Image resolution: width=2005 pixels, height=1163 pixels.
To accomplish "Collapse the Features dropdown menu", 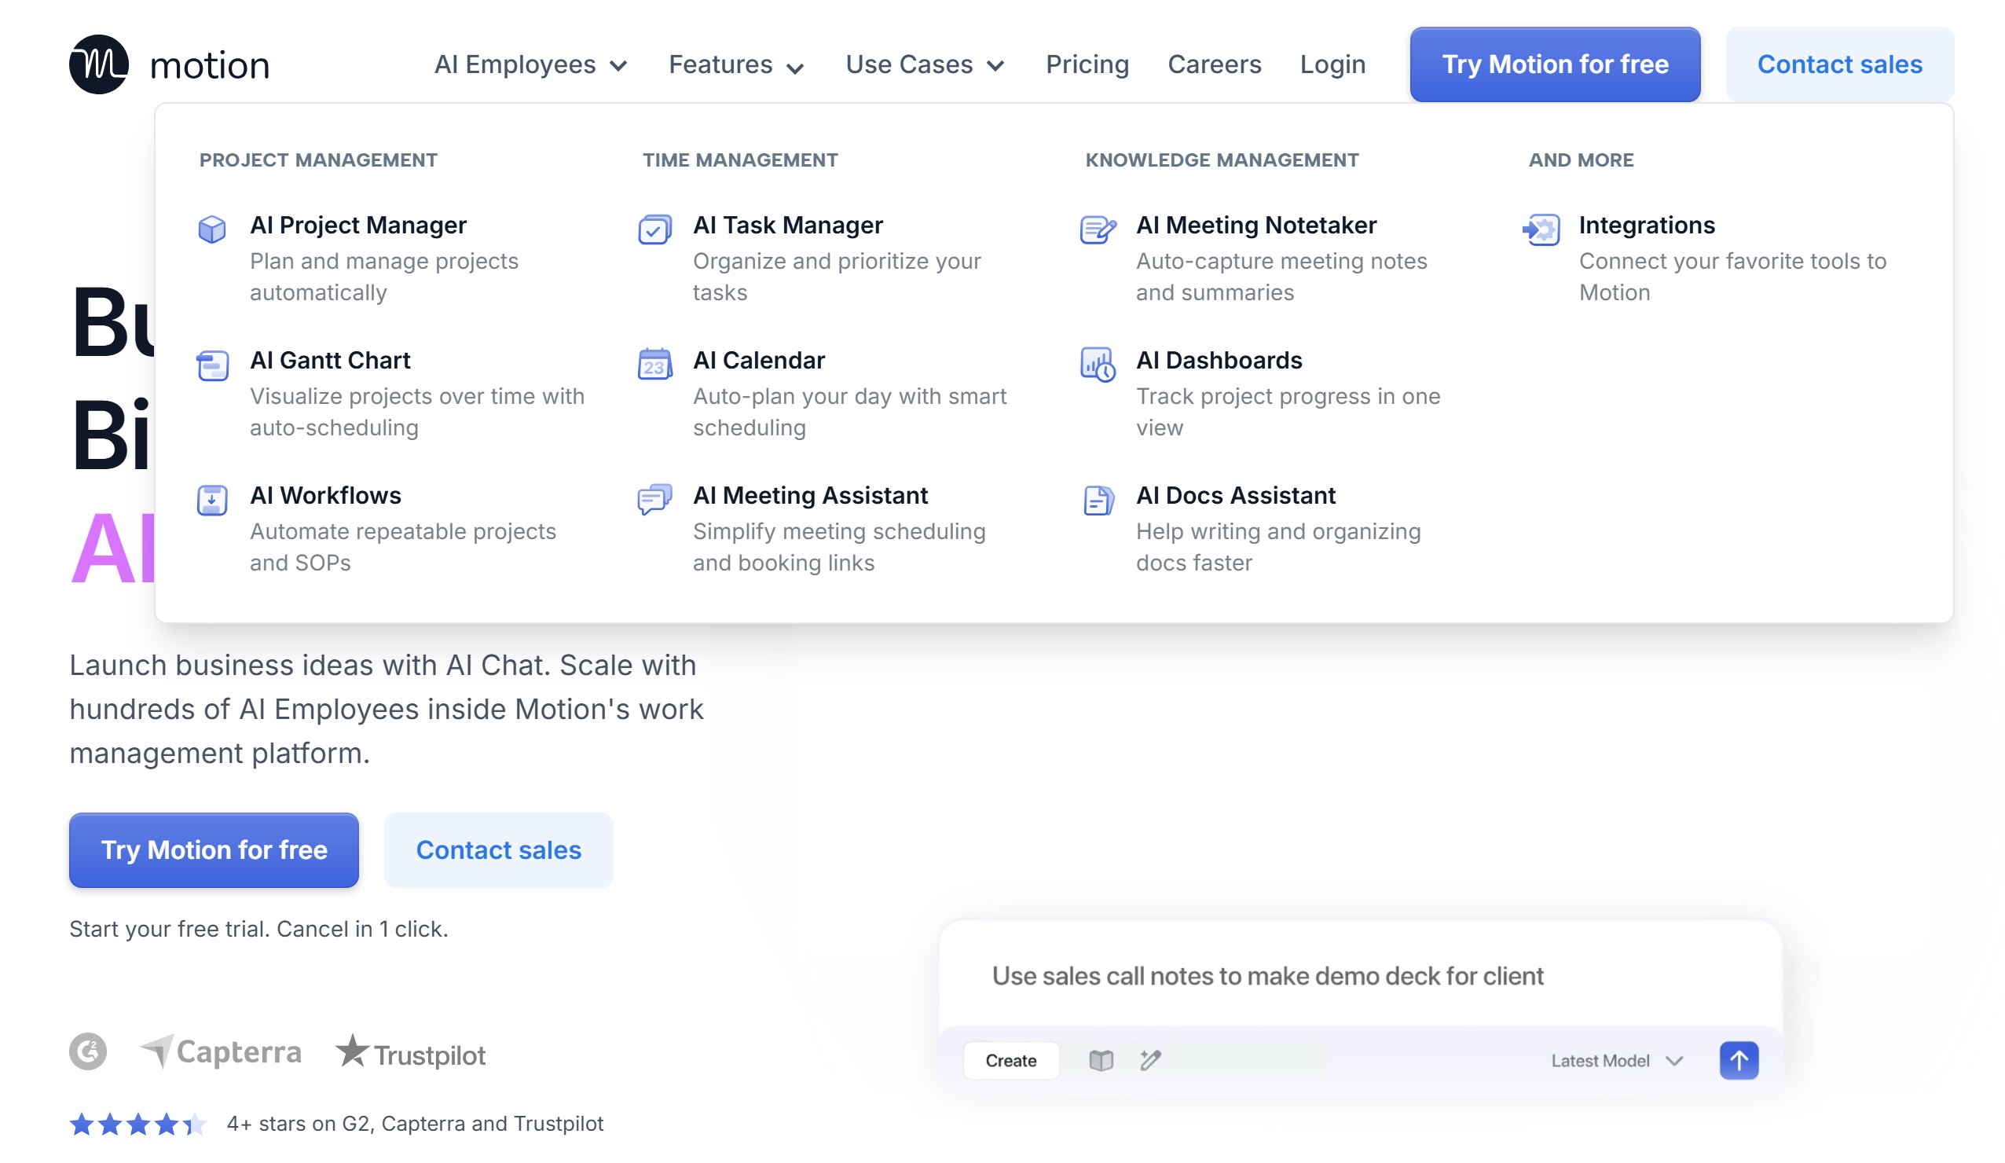I will 736,64.
